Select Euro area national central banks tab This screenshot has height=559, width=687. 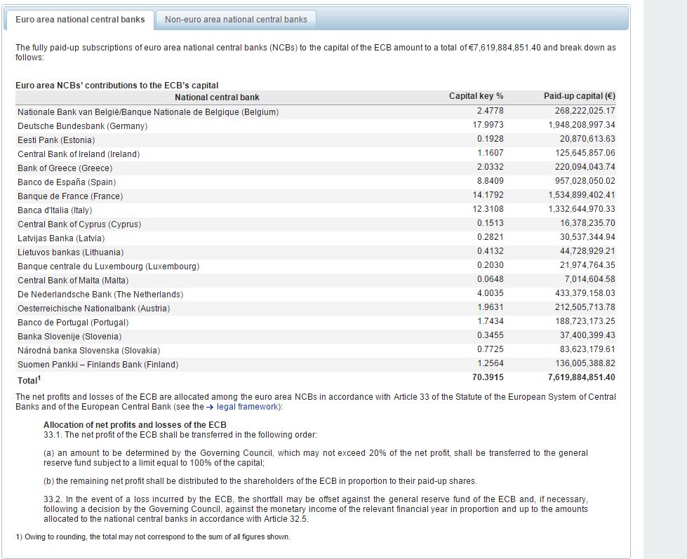click(x=80, y=20)
